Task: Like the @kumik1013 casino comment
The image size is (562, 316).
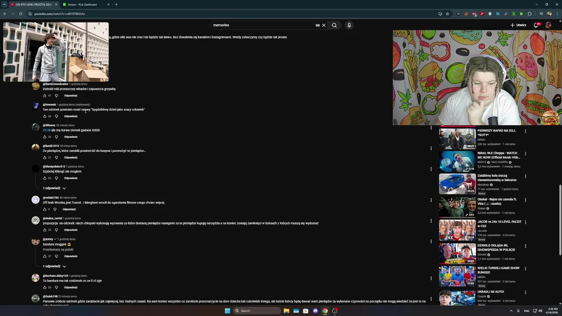Action: [44, 158]
